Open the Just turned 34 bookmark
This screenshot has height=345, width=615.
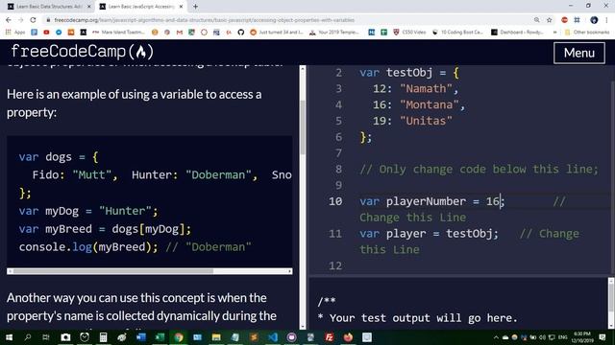pos(277,32)
